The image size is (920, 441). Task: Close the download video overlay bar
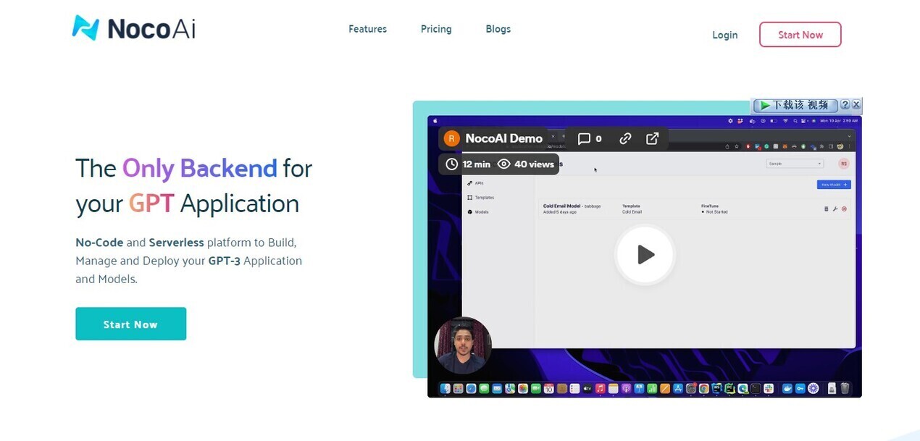pyautogui.click(x=856, y=105)
